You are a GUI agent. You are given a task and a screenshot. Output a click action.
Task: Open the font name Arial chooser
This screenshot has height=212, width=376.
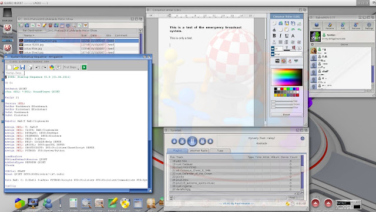point(273,54)
